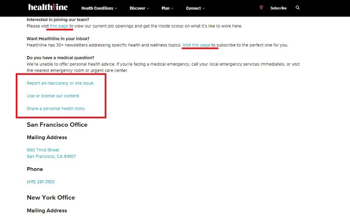The width and height of the screenshot is (350, 220).
Task: Open the search magnifier icon
Action: [297, 7]
